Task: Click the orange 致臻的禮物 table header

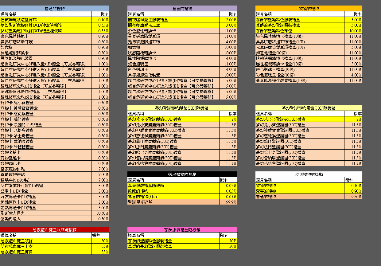Action: (x=309, y=8)
